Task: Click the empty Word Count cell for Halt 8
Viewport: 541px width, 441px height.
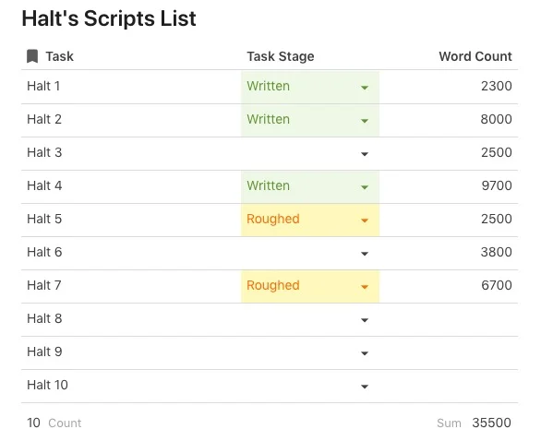Action: click(449, 319)
